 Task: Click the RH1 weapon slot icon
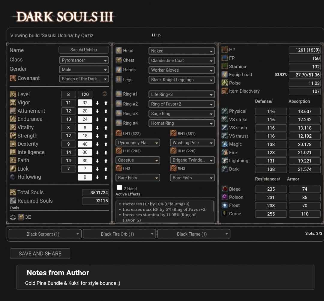coord(173,133)
